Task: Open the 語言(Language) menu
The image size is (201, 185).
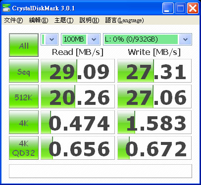Action: click(124, 20)
